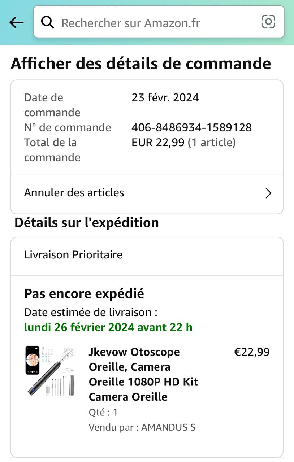
Task: Click the Détails sur l'expédition heading
Action: click(x=87, y=222)
